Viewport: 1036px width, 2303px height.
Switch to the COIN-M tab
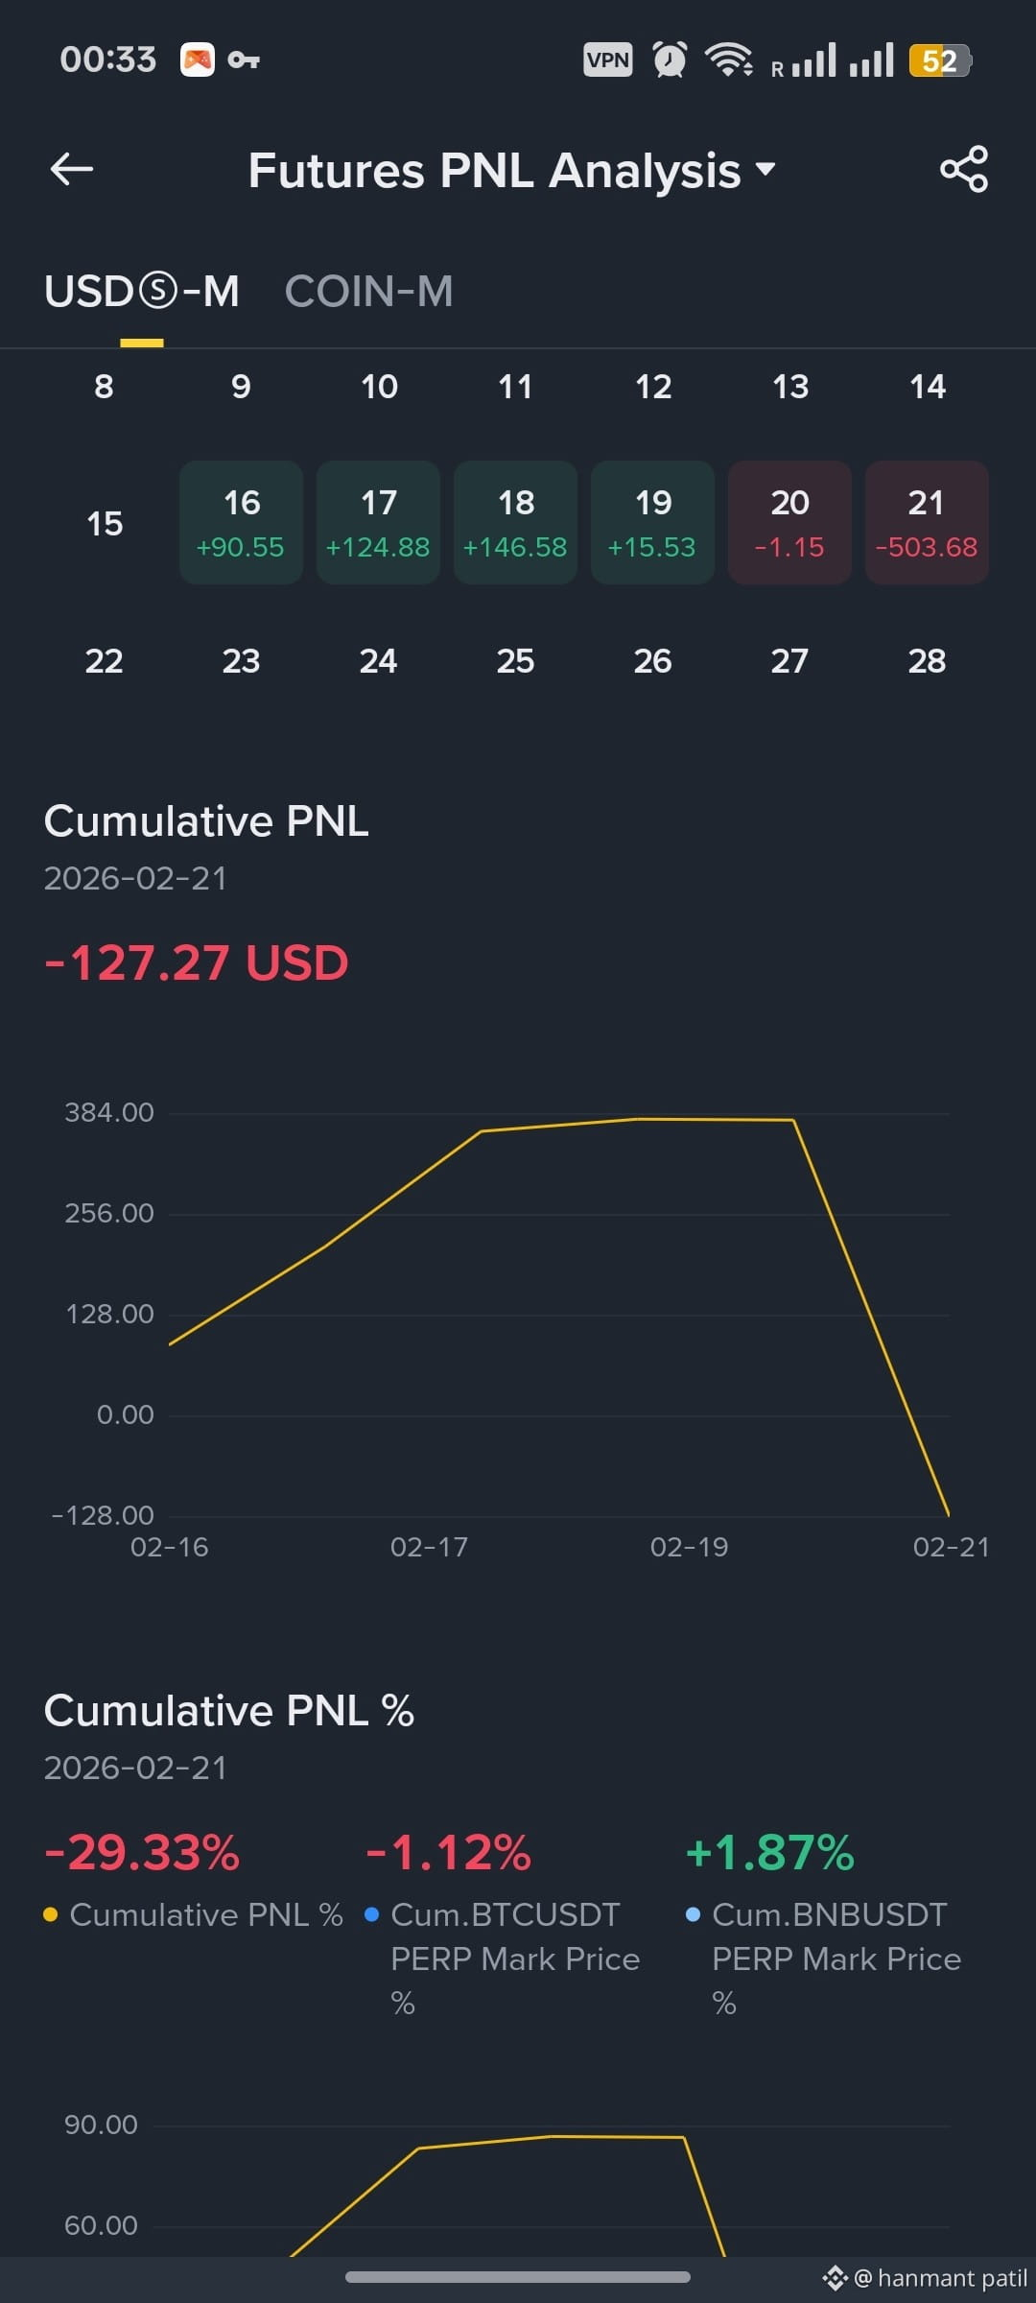coord(369,292)
